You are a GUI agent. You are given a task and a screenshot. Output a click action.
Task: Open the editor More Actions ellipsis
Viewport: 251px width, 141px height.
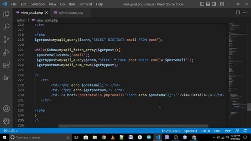click(x=245, y=13)
